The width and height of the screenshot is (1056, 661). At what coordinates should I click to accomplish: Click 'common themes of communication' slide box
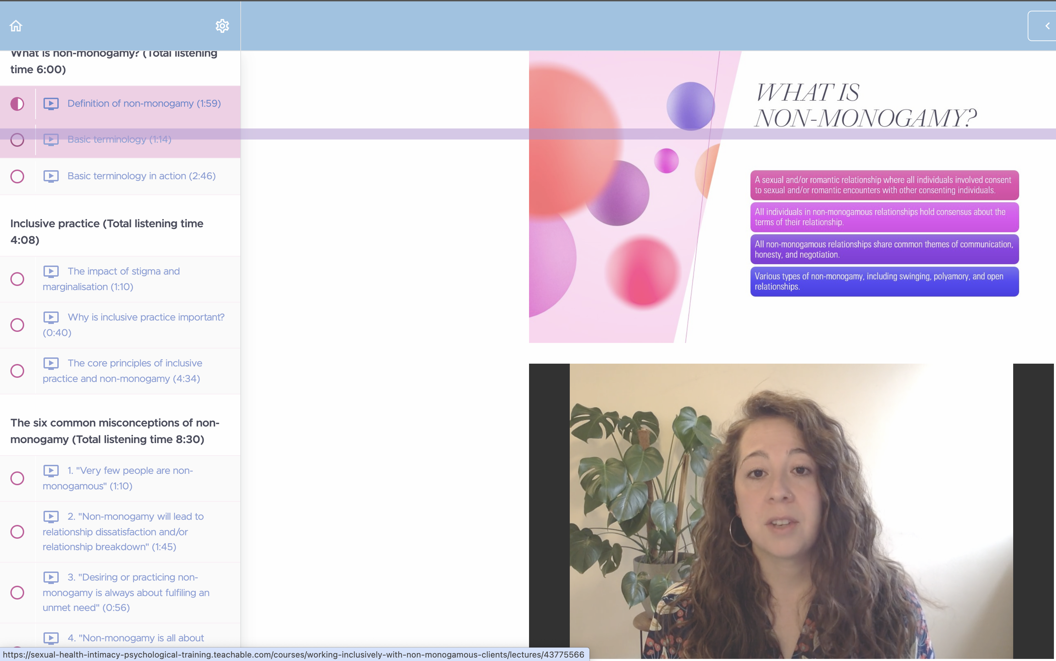884,249
